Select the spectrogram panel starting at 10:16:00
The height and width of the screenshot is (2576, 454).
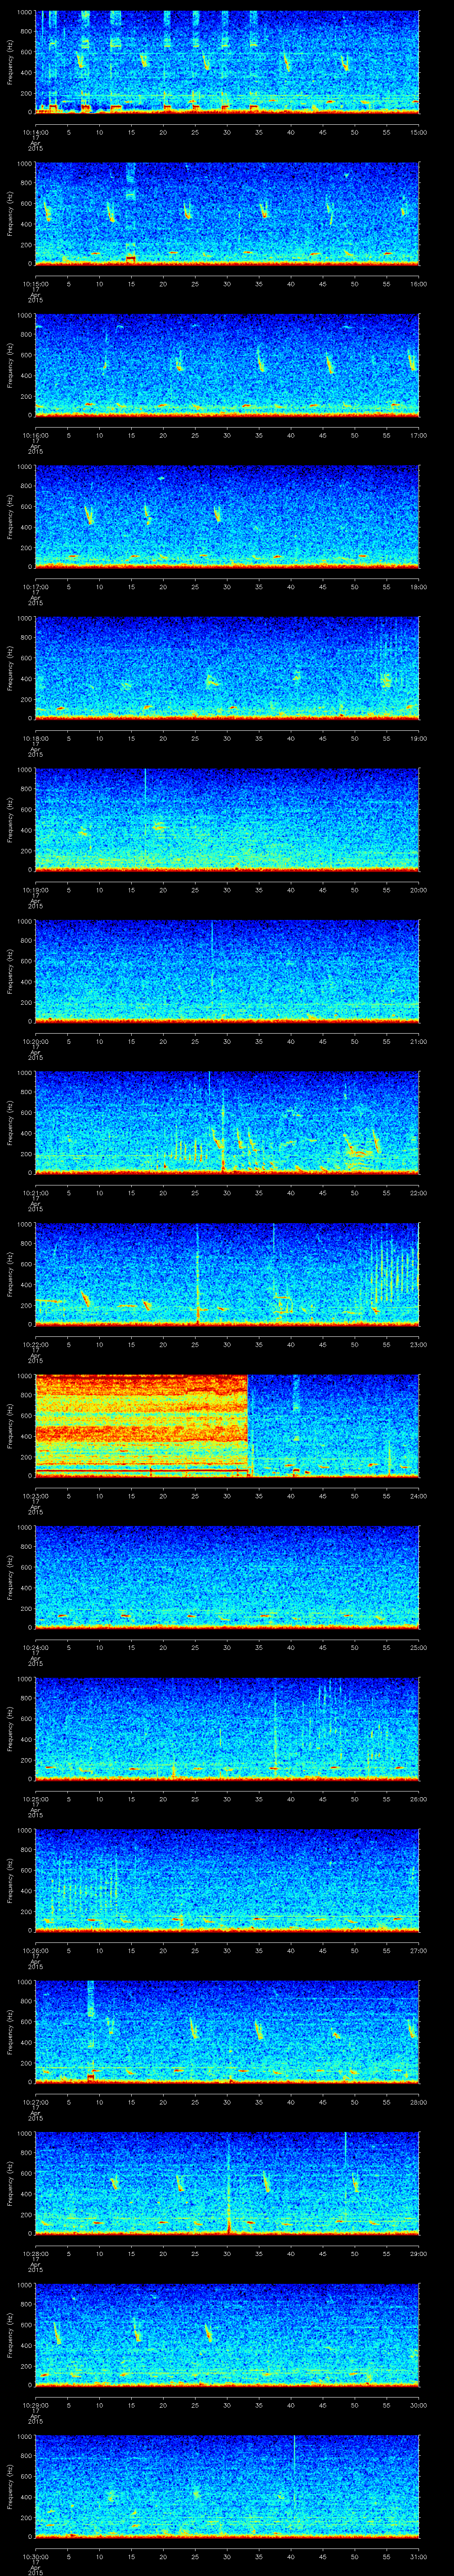(x=227, y=364)
